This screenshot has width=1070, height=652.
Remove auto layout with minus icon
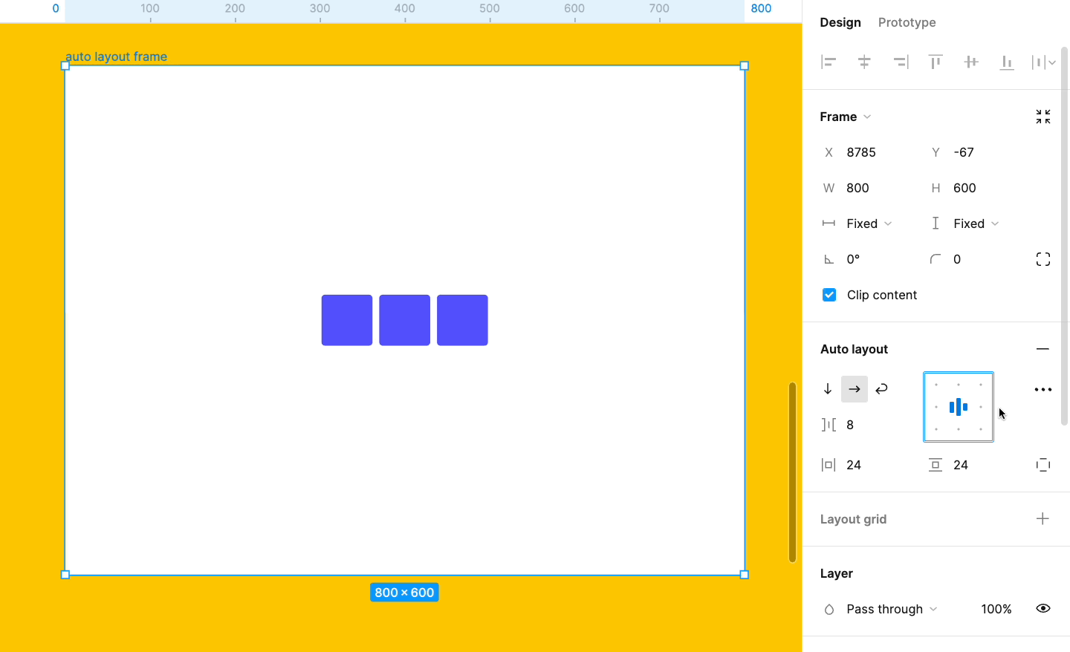coord(1043,349)
